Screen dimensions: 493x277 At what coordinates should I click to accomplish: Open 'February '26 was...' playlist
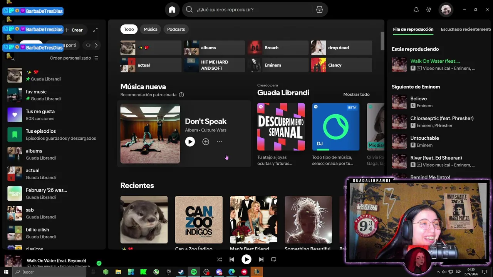[54, 194]
